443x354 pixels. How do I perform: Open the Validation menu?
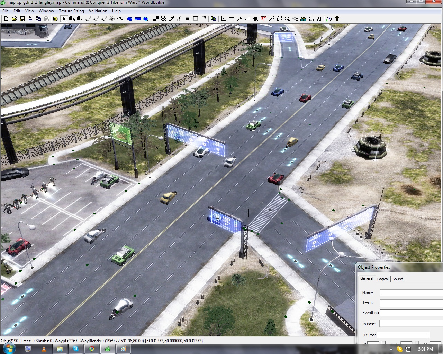pos(98,11)
